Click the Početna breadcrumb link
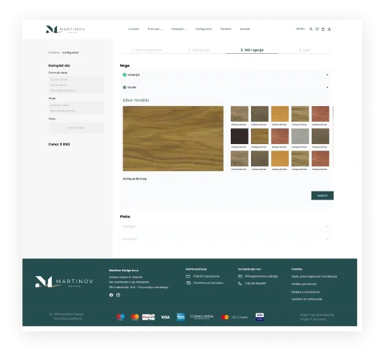This screenshot has height=357, width=385. tap(54, 52)
